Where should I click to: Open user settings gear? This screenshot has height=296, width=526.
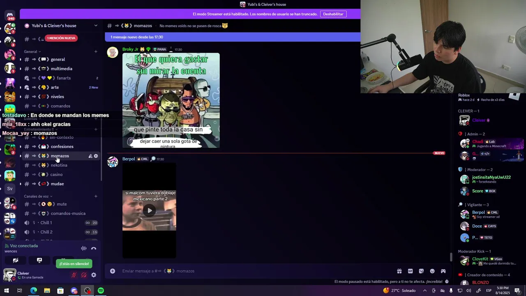tap(94, 275)
